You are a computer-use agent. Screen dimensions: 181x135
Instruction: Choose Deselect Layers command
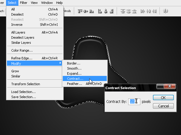[35, 37]
